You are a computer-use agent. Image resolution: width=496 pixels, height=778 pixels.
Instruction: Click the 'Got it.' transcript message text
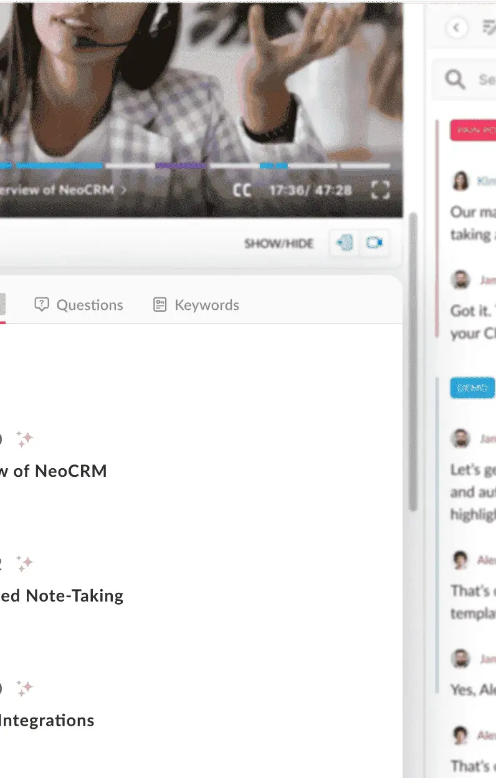click(x=473, y=322)
